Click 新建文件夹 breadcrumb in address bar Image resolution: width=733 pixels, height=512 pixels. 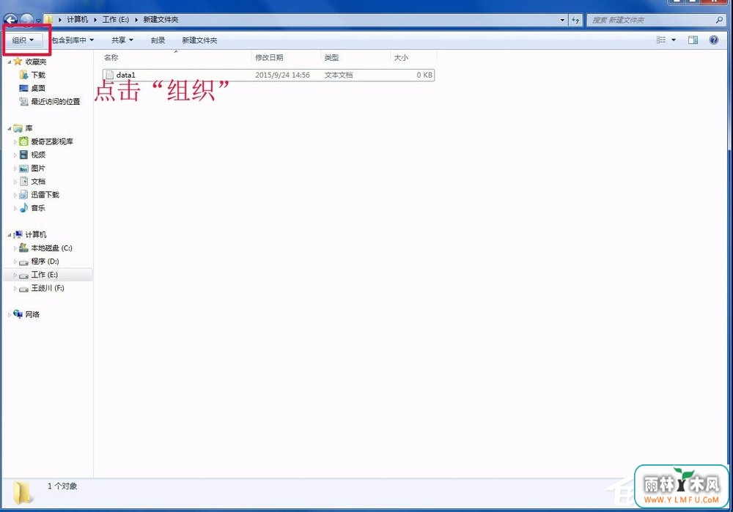click(161, 20)
